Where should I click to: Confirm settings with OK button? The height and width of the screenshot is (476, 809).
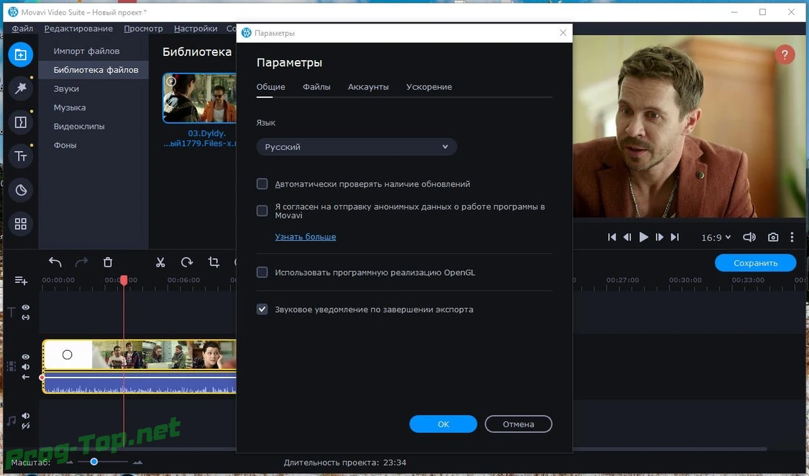443,424
